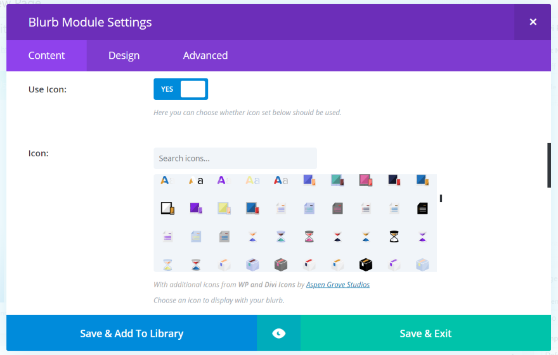Select the dark gray box icon
Image resolution: width=558 pixels, height=355 pixels.
[281, 265]
